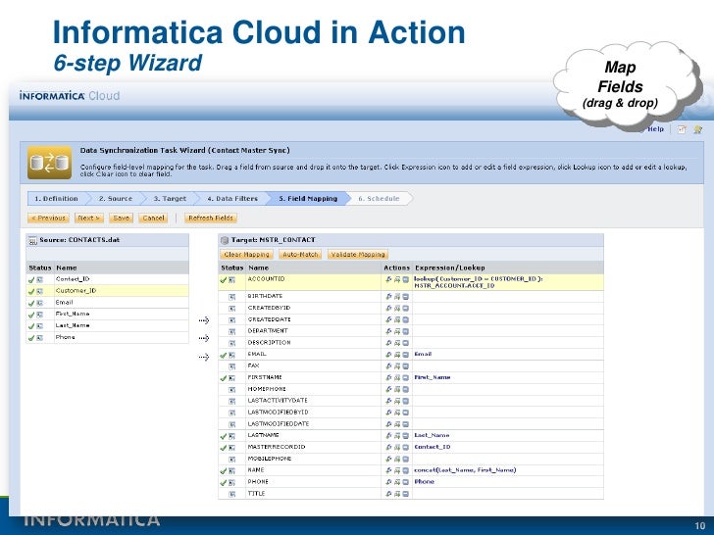This screenshot has height=535, width=714.
Task: Click the Data Synchronization task icon
Action: pos(49,163)
